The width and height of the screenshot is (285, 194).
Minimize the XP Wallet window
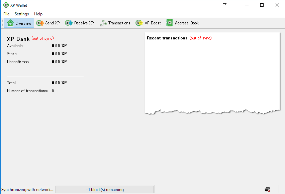tap(247, 5)
